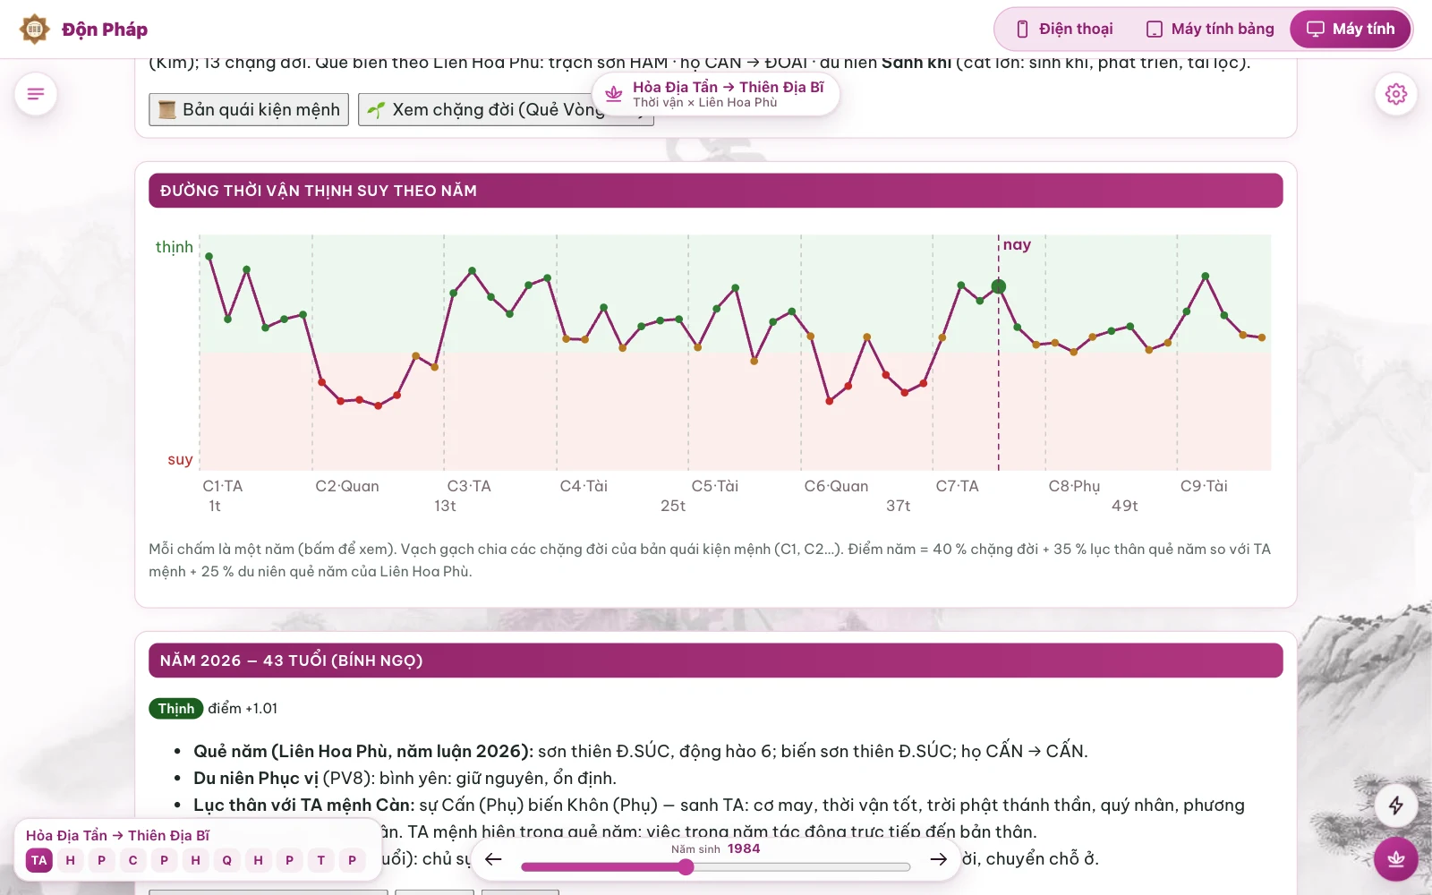Click the C5·Tài stage label
Screen dimensions: 1432x895
715,486
